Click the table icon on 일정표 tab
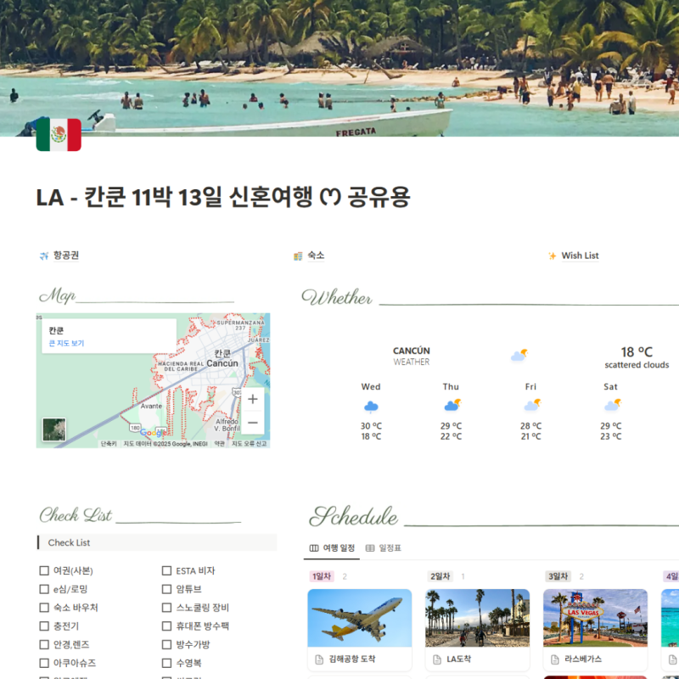679x679 pixels. tap(370, 548)
